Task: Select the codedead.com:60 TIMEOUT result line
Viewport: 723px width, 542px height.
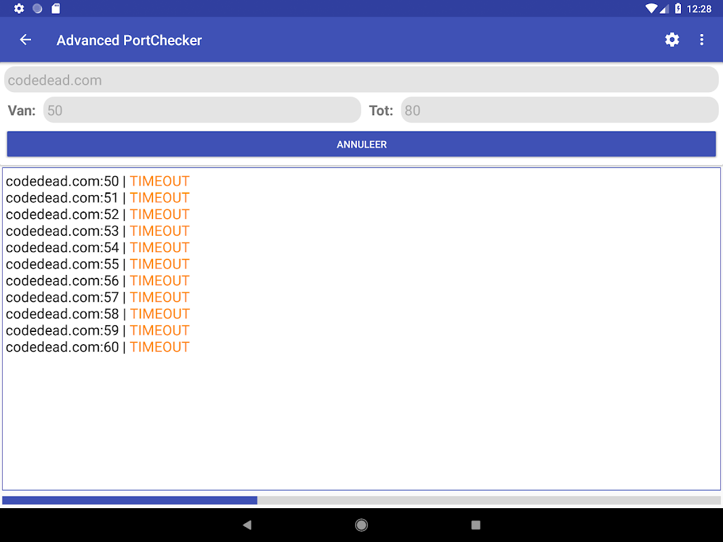Action: click(x=98, y=347)
